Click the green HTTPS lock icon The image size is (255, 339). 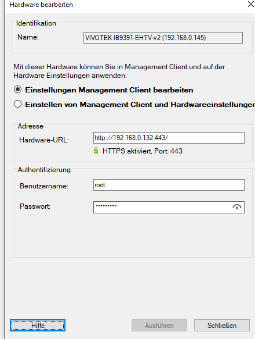click(x=96, y=151)
